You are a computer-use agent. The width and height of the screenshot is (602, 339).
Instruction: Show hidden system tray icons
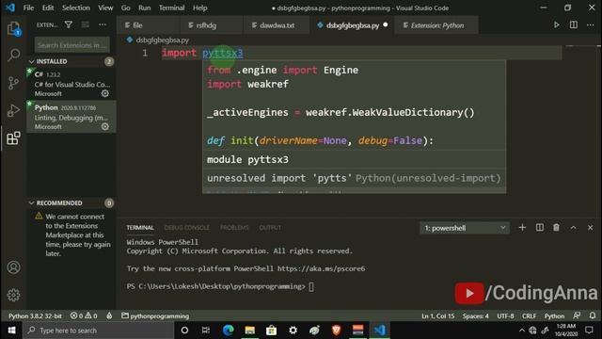521,331
